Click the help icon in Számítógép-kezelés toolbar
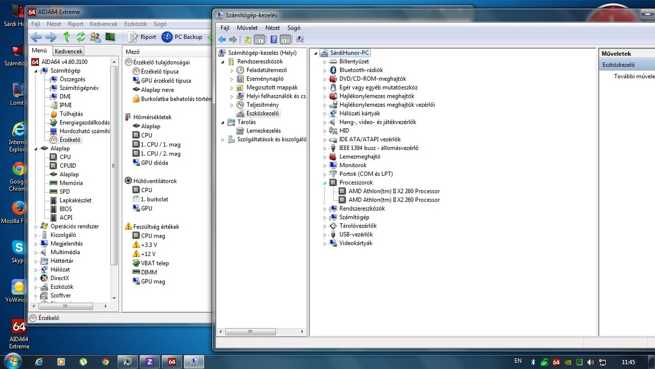Screen dimensions: 655x369 274,39
